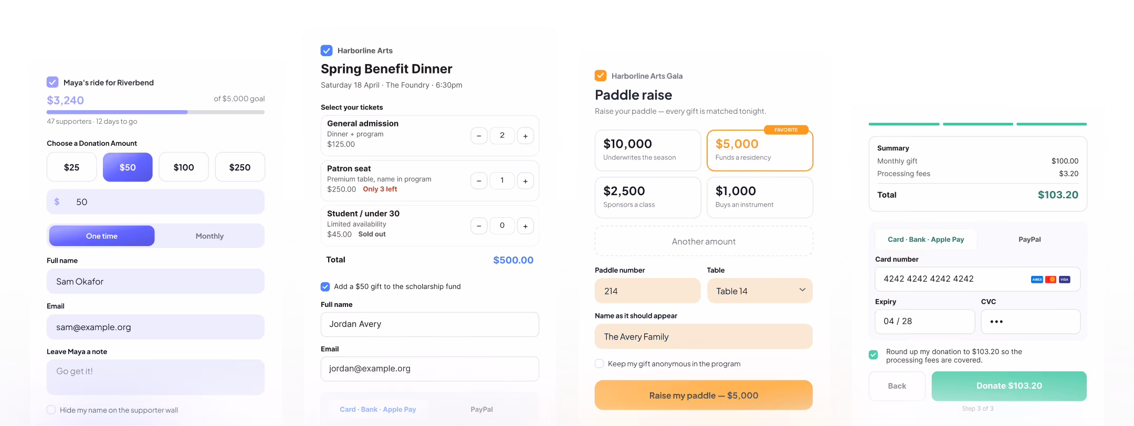Click the Maya's ride for Riverbend logo icon
Viewport: 1134px width, 426px height.
coord(52,82)
